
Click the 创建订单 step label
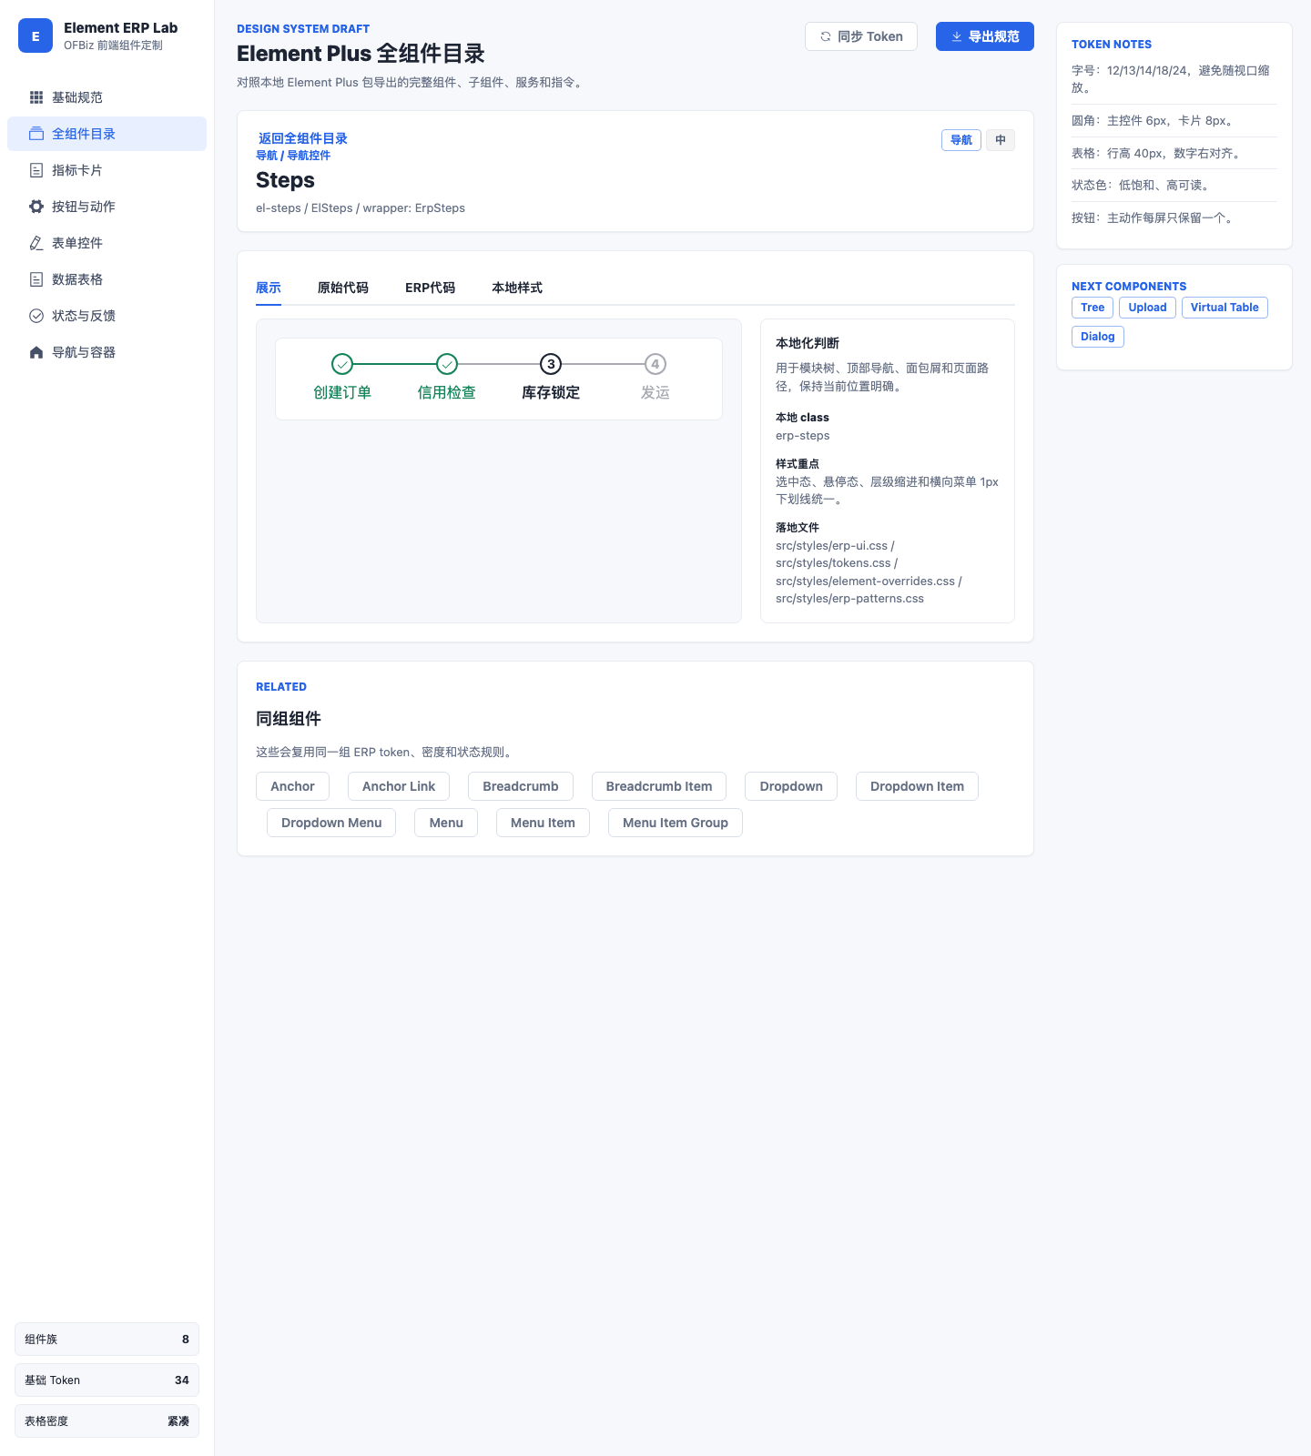tap(342, 392)
